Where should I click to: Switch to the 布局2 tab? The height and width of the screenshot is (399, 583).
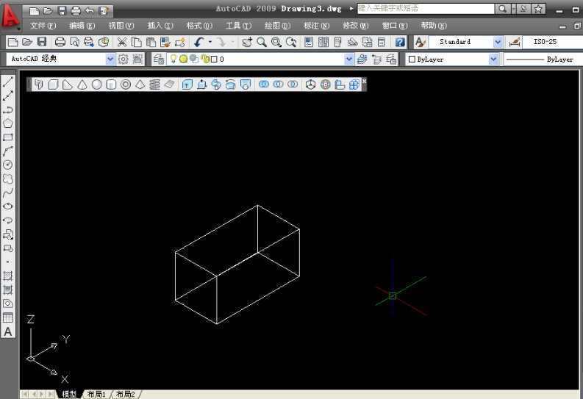coord(125,394)
